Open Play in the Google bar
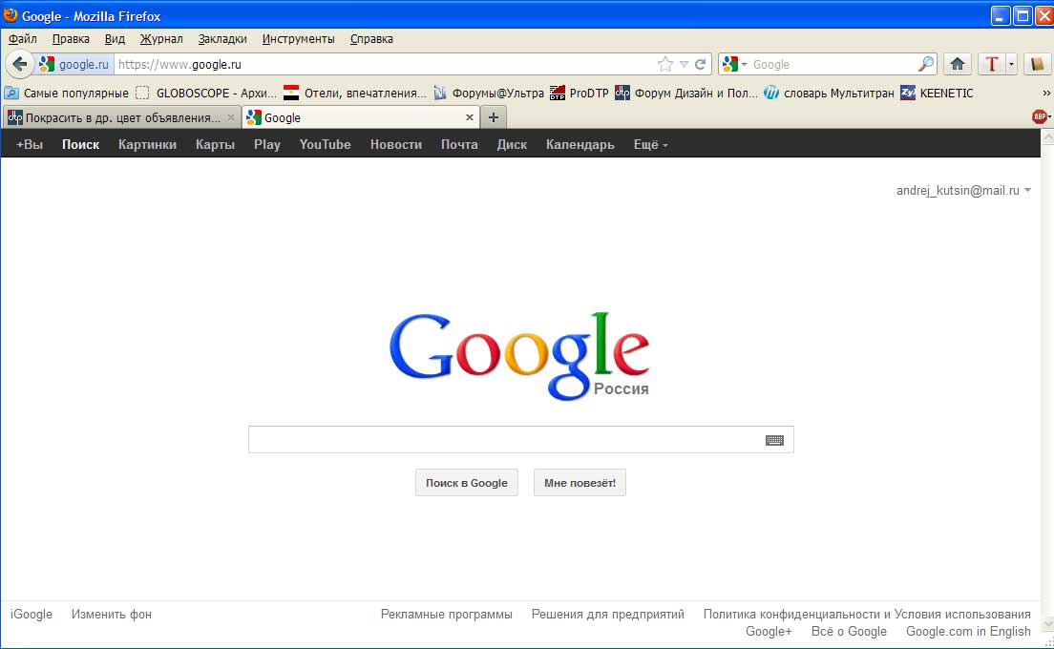 267,144
